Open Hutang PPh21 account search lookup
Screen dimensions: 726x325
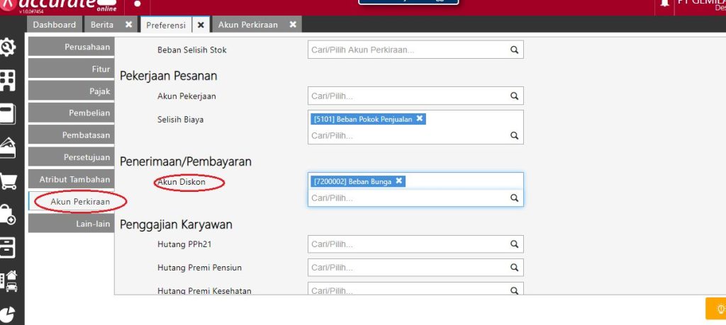515,244
